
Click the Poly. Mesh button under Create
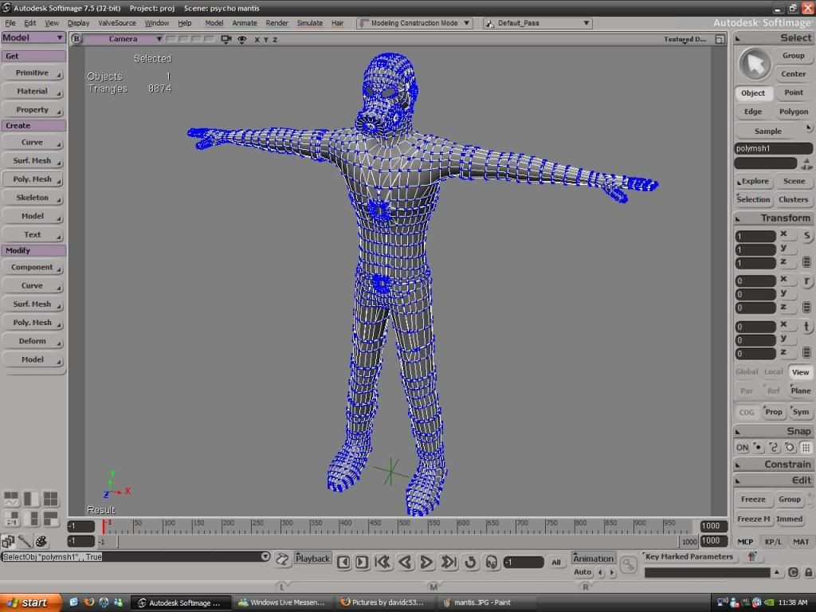point(33,179)
